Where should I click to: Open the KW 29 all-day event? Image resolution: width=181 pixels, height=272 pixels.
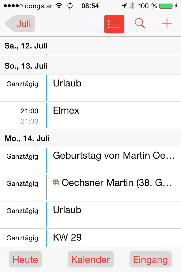coord(113,237)
